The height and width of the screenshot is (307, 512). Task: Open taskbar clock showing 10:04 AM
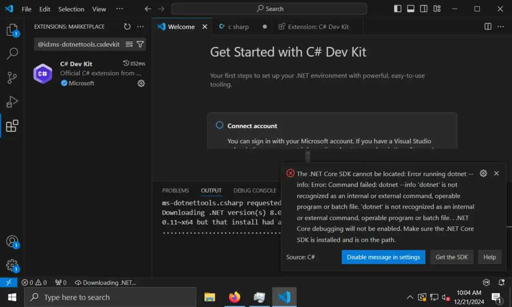coord(469,297)
